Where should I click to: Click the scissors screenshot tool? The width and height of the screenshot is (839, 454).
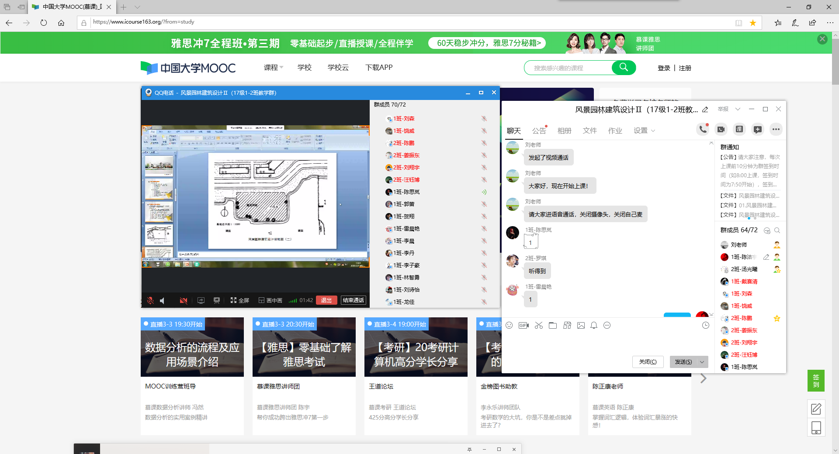[x=538, y=325]
